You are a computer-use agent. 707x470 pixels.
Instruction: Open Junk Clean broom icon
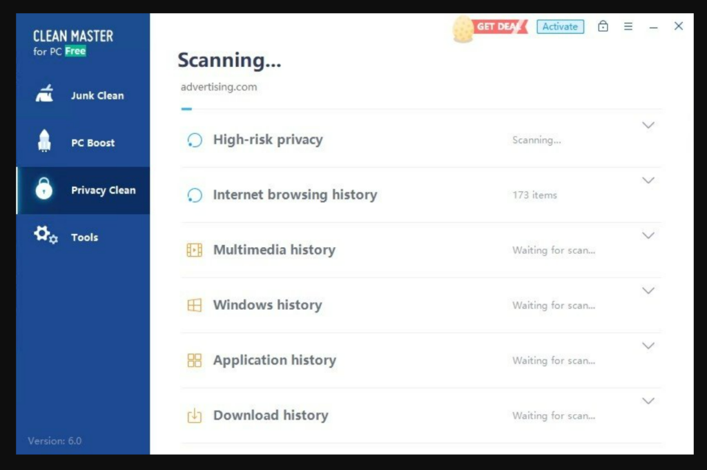[x=44, y=93]
